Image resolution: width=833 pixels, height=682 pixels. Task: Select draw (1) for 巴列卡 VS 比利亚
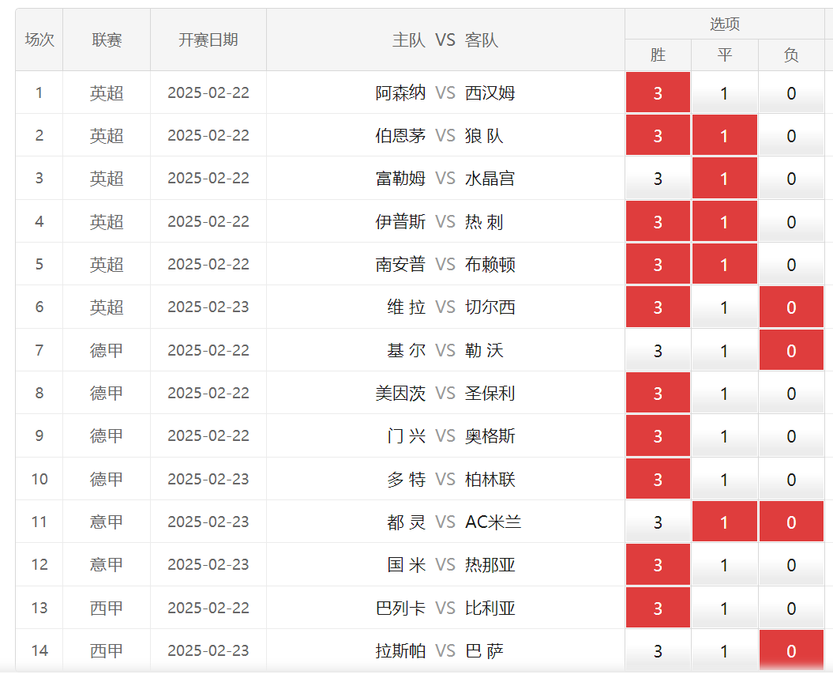pos(725,608)
